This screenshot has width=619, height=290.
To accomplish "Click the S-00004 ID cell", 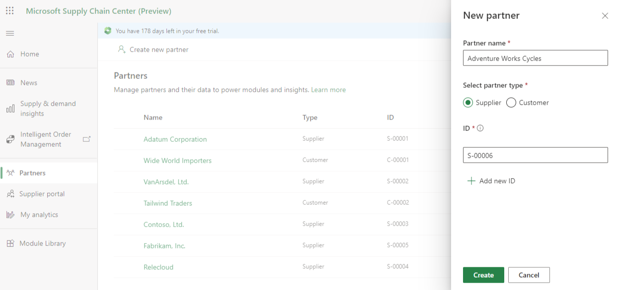I will click(397, 267).
